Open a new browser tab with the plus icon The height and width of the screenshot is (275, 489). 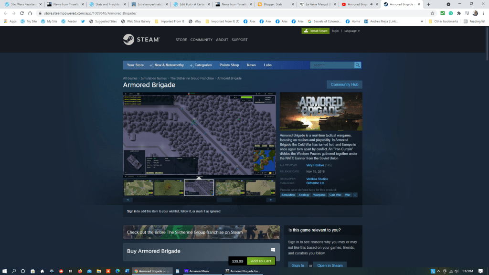click(428, 4)
